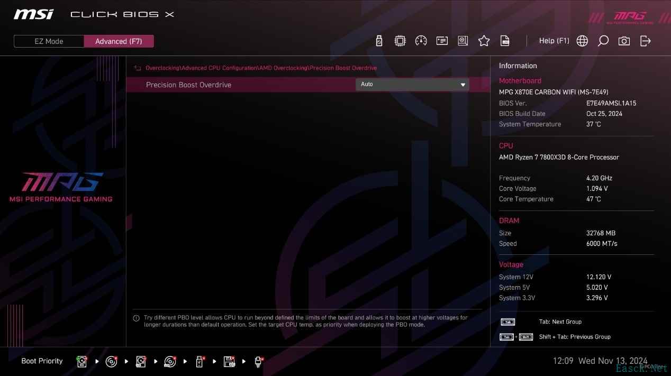The height and width of the screenshot is (376, 671).
Task: Click MPG X870E CARBON WIFI model name
Action: click(x=554, y=92)
